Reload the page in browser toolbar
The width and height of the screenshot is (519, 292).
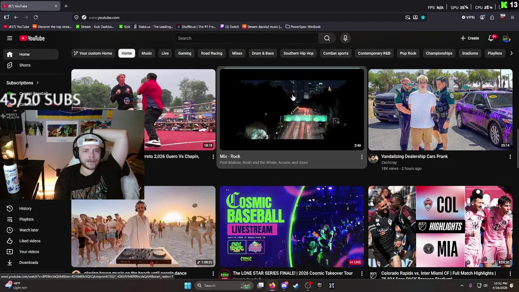tap(36, 17)
